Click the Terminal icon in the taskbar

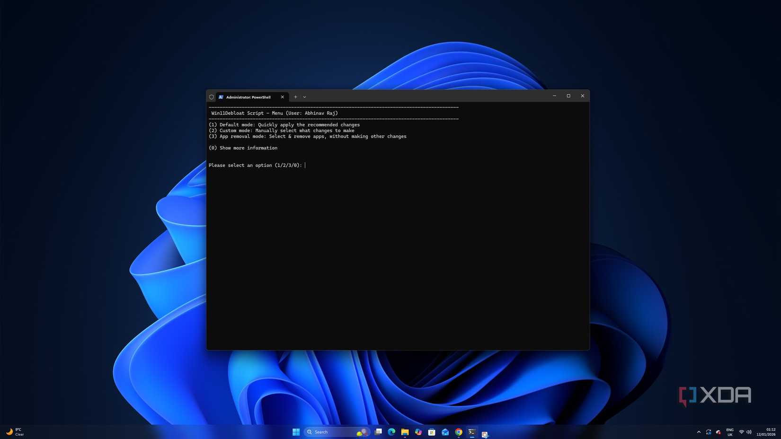tap(472, 432)
